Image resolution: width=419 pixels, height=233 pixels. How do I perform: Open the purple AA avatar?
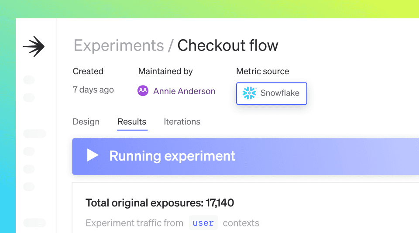coord(143,91)
